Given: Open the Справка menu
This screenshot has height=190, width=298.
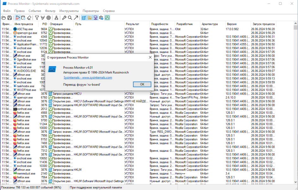Looking at the screenshot, I should (x=109, y=11).
